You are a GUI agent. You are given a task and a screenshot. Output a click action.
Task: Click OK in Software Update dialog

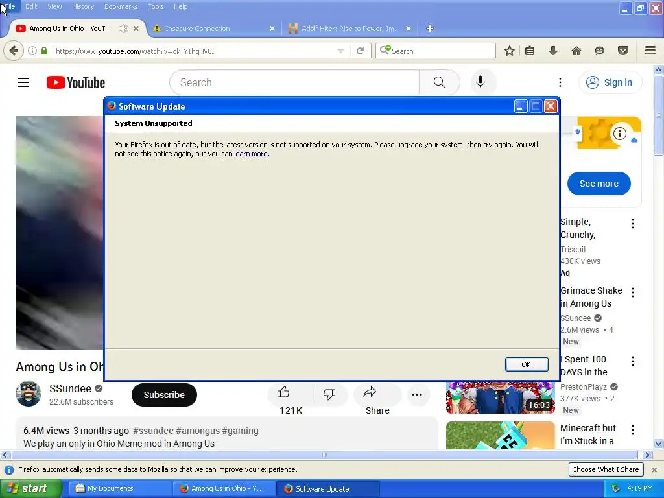tap(527, 364)
